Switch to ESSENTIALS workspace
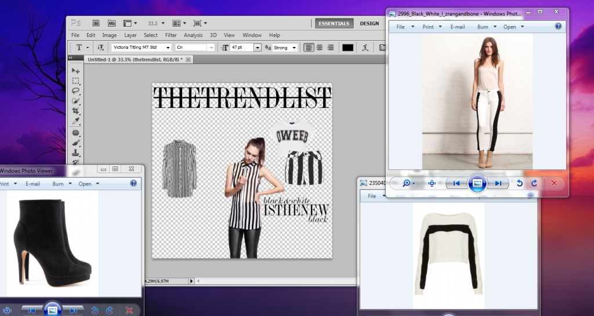Screen dimensions: 594x316 334,23
